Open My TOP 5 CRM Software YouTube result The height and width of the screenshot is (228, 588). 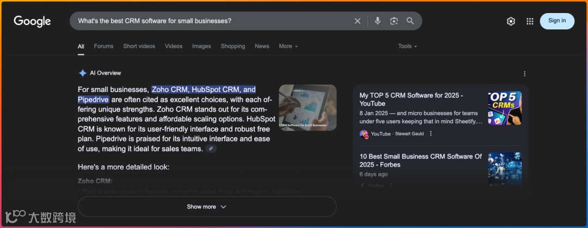(411, 100)
